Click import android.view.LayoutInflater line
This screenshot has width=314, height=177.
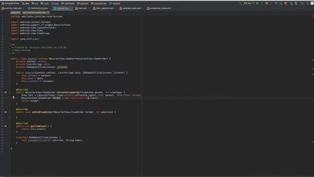[34, 28]
